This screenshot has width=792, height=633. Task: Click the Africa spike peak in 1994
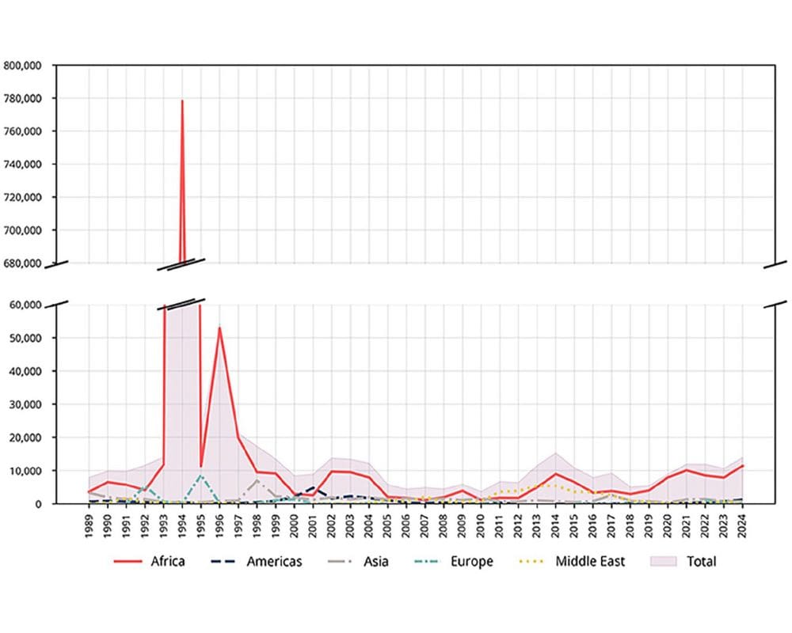[182, 100]
